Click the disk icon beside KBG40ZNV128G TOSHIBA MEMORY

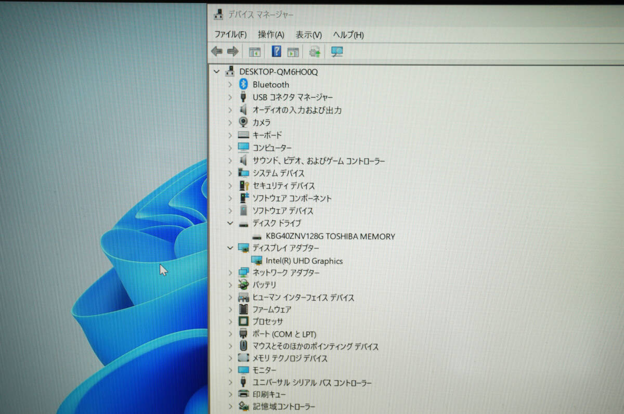click(257, 236)
